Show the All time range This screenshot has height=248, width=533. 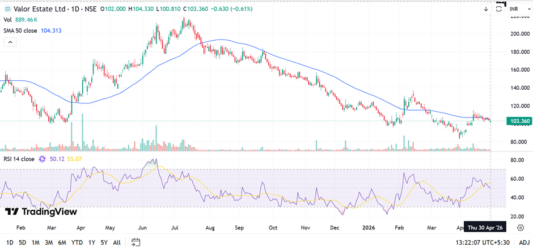pos(116,242)
